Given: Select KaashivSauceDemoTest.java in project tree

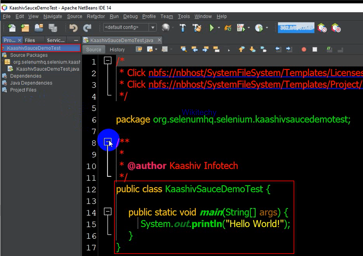Looking at the screenshot, I should point(47,69).
